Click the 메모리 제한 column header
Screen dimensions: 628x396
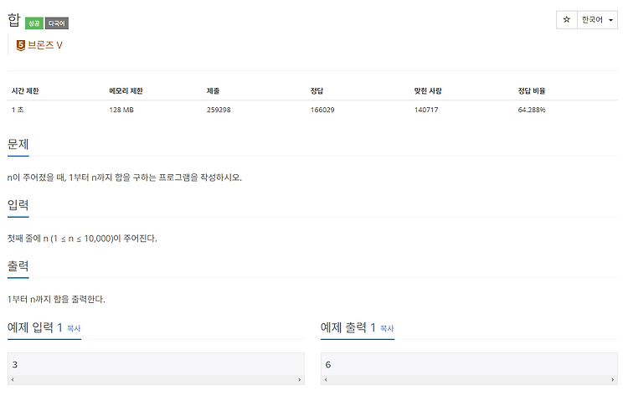coord(126,91)
